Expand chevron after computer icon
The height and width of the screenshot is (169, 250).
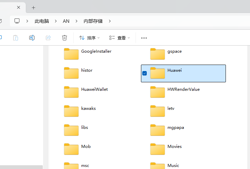27,21
